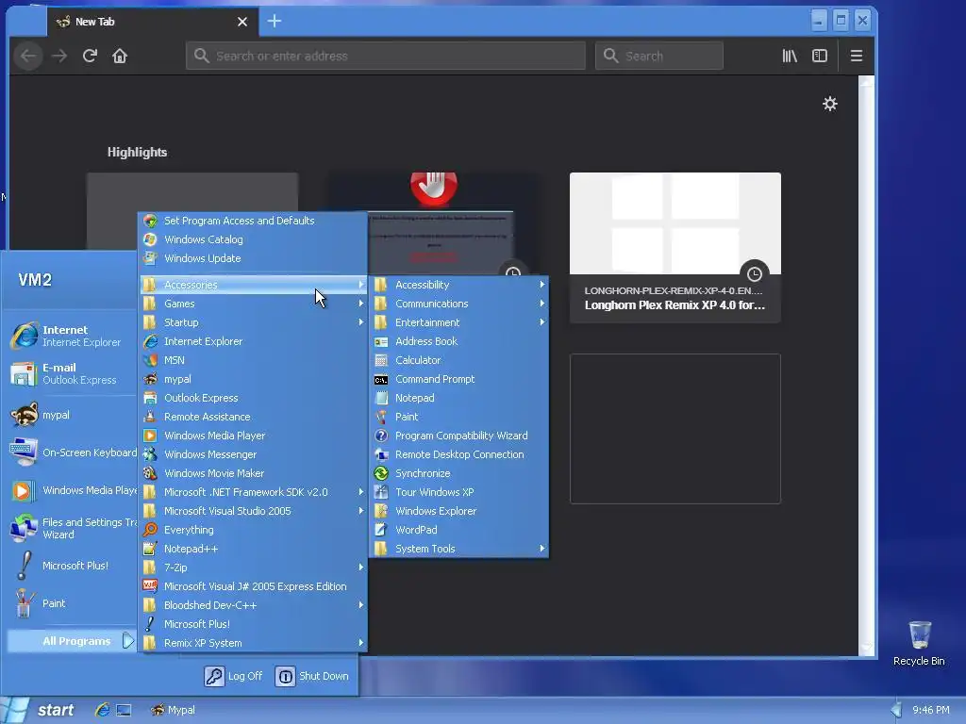The width and height of the screenshot is (966, 724).
Task: Open the browser library icon
Action: point(790,56)
